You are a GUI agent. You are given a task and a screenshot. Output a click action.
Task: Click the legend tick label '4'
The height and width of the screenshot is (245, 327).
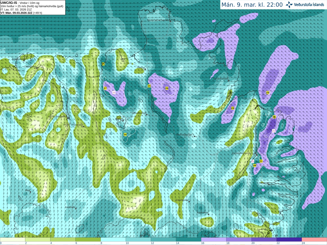51,243
